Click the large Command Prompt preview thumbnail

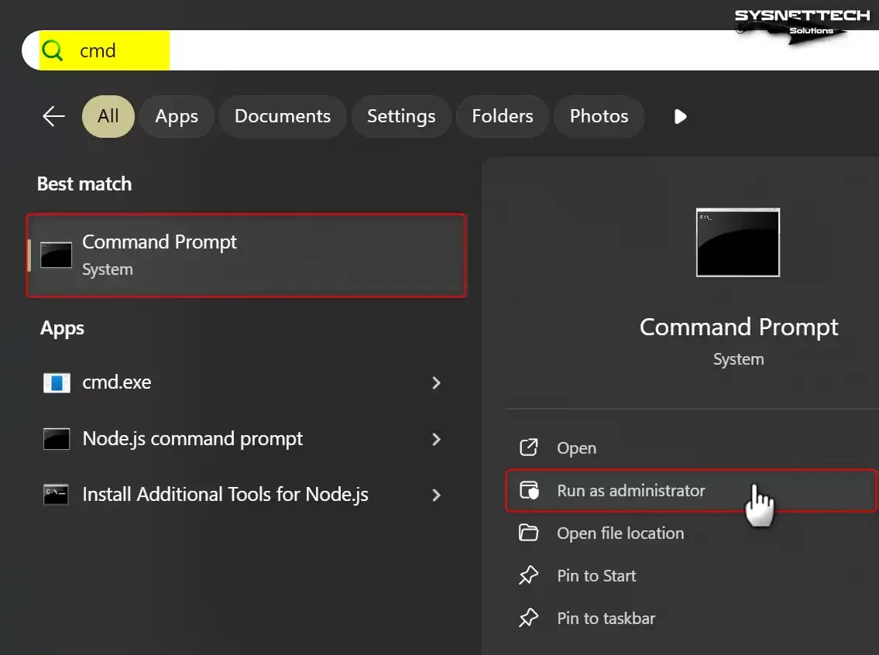pyautogui.click(x=738, y=242)
